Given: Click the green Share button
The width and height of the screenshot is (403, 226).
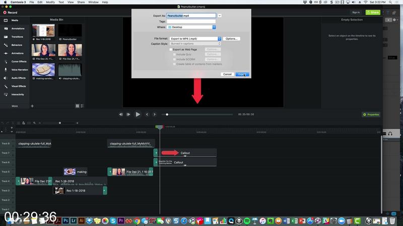Looking at the screenshot, I should (373, 12).
